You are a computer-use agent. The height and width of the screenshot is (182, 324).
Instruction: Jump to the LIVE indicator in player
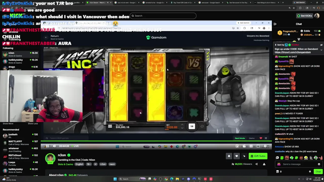pyautogui.click(x=75, y=146)
